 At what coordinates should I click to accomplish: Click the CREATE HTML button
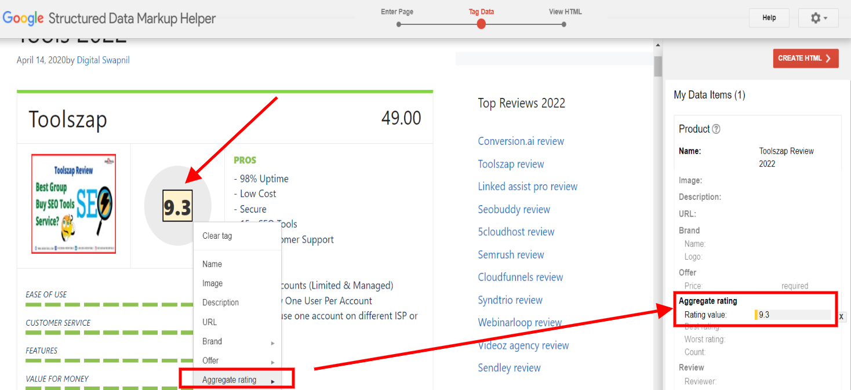point(805,58)
